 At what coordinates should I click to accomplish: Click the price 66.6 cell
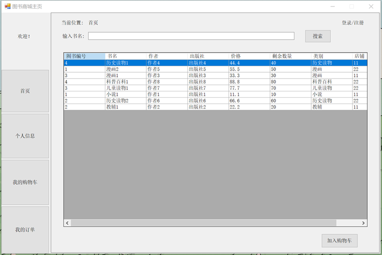(x=249, y=101)
